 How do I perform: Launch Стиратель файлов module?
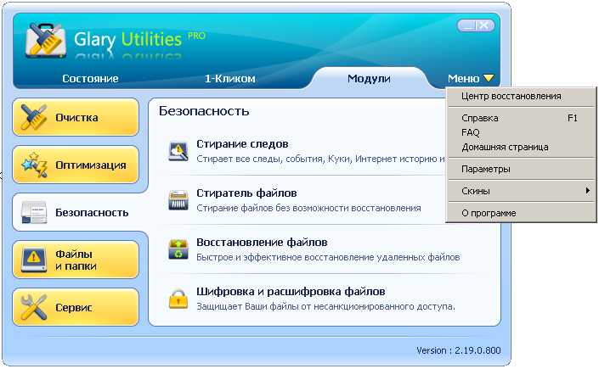246,193
